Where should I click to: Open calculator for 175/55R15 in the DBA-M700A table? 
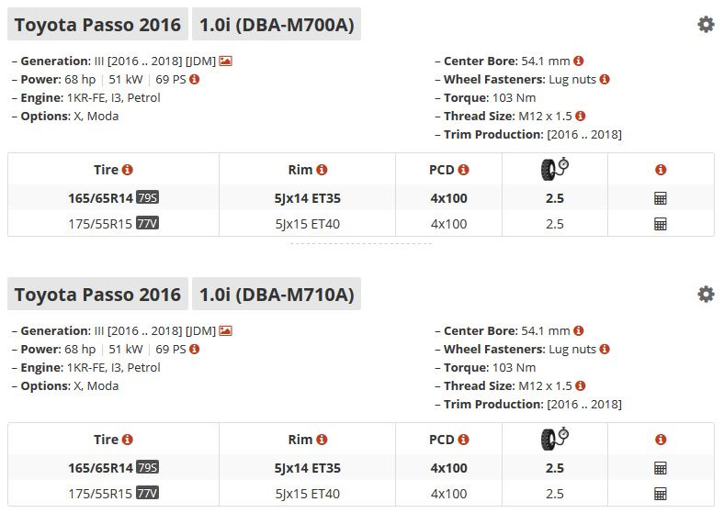click(x=660, y=224)
